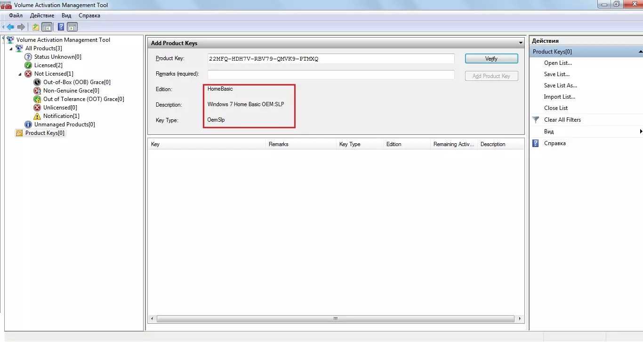Viewport: 643px width, 342px height.
Task: Toggle the action pane toolbar icon
Action: click(72, 27)
